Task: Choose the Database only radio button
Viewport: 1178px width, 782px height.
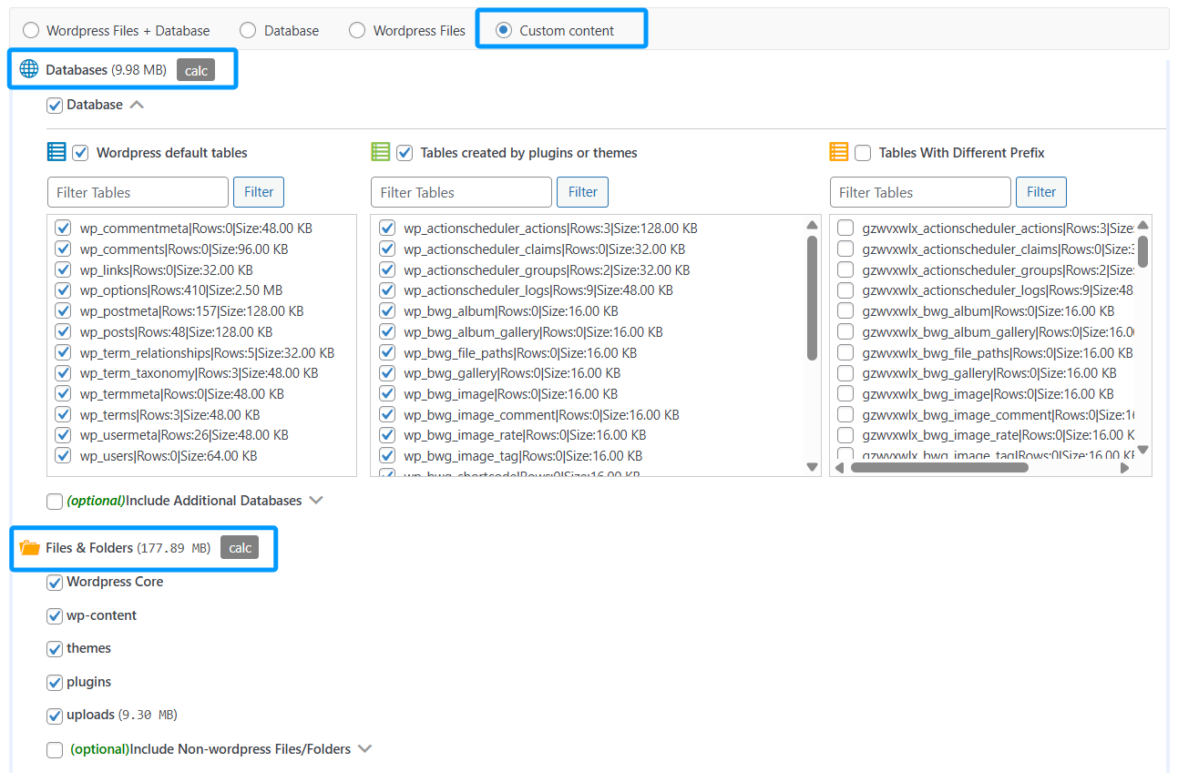Action: point(248,30)
